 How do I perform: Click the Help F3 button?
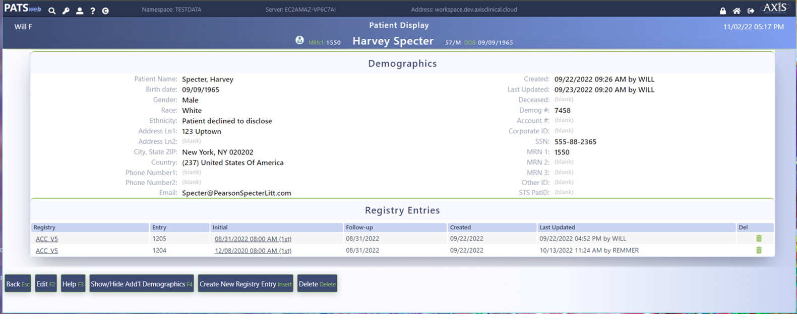(73, 284)
